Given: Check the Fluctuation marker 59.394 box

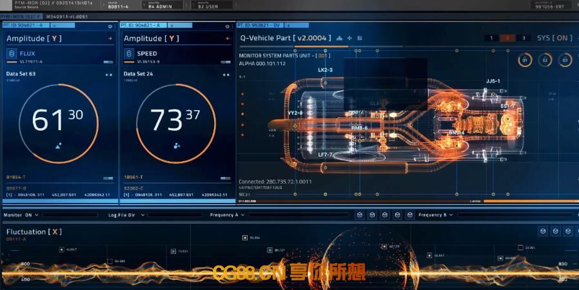Looking at the screenshot, I should [245, 238].
